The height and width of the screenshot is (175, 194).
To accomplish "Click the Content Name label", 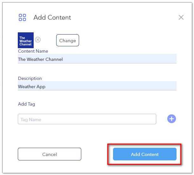I will click(x=33, y=51).
